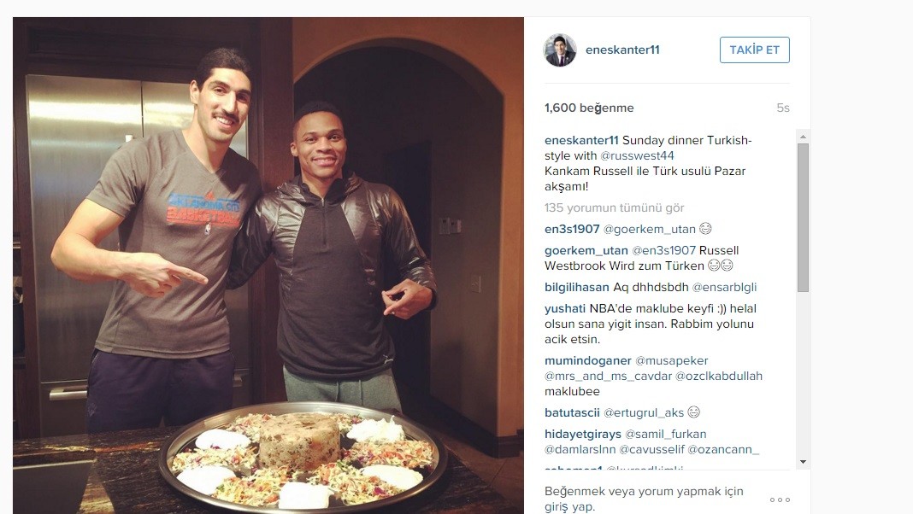The width and height of the screenshot is (913, 514).
Task: Open the eneskanter11 profile avatar
Action: click(x=560, y=50)
